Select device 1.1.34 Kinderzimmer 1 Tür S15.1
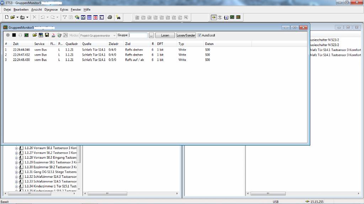Image resolution: width=364 pixels, height=204 pixels. tap(50, 186)
